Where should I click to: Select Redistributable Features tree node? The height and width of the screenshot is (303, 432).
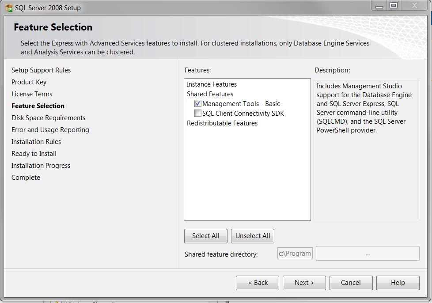(222, 123)
